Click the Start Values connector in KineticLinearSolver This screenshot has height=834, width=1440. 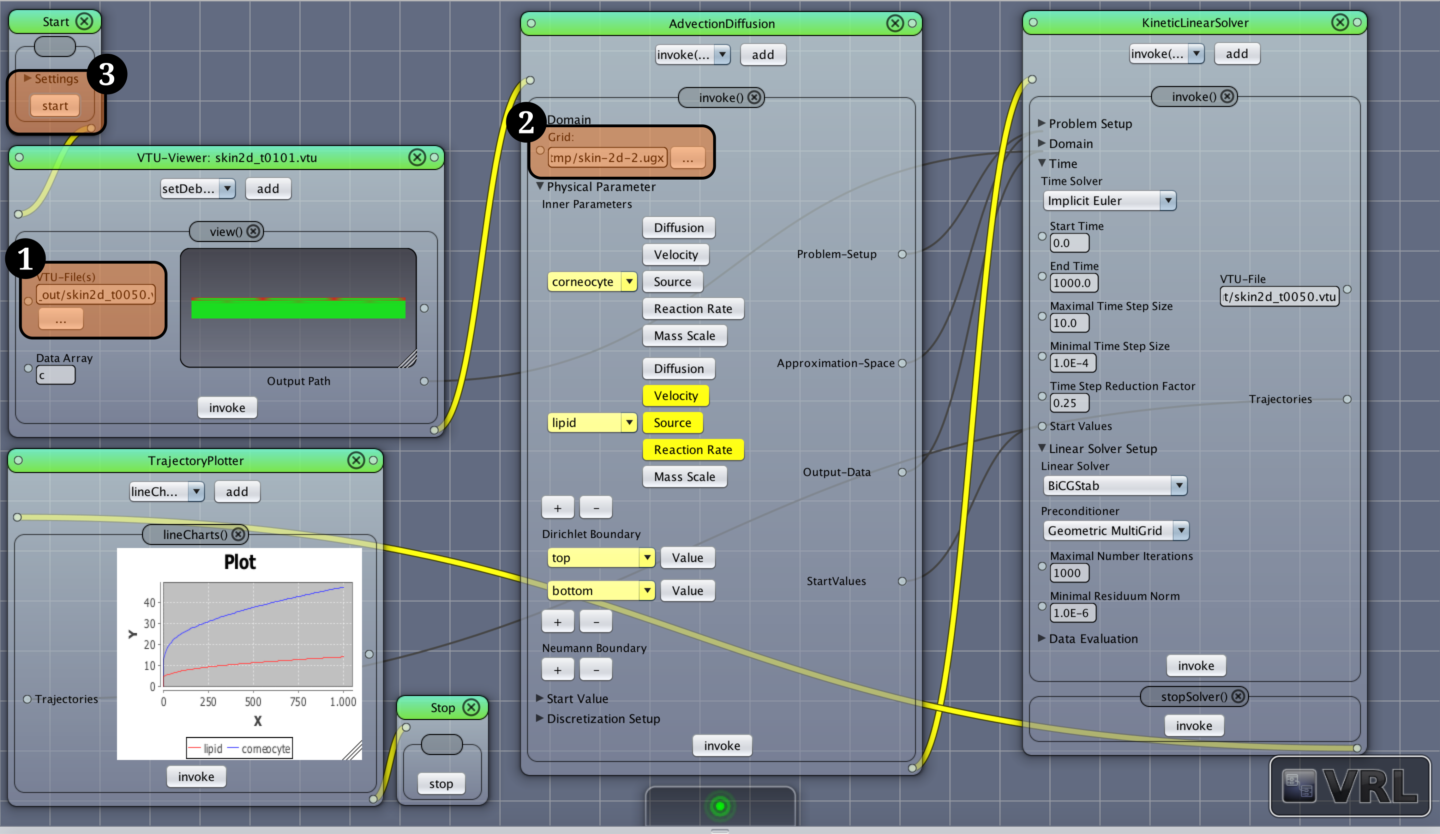[1042, 426]
